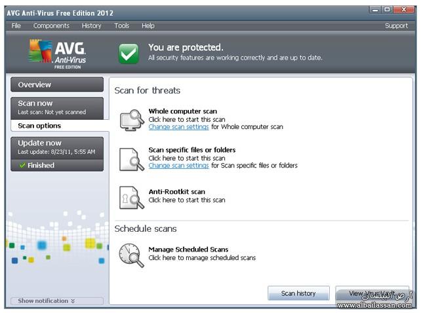Click the Whole computer scan monitor icon

[x=132, y=120]
